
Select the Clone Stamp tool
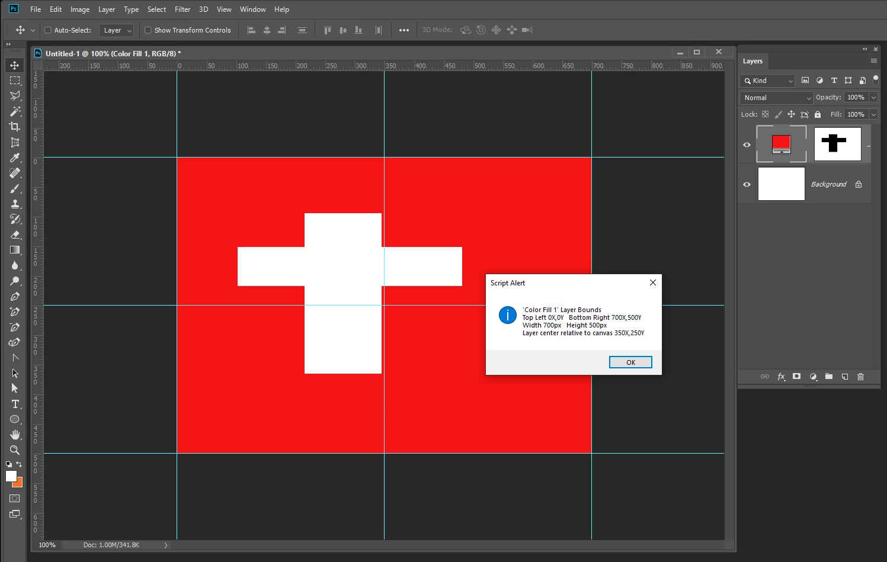pos(15,204)
